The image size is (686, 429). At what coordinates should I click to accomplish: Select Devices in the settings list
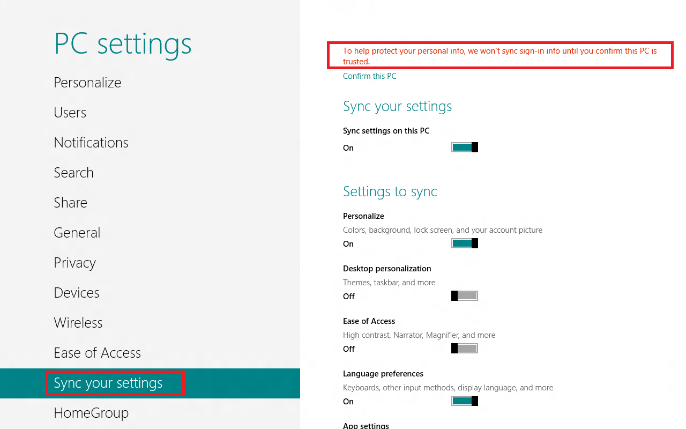point(77,293)
